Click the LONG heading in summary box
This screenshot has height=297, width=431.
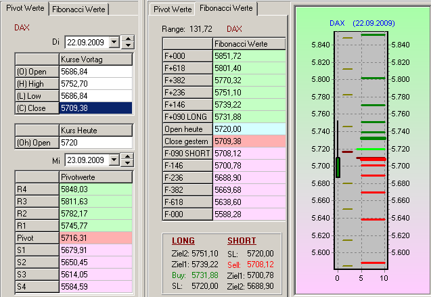click(183, 240)
